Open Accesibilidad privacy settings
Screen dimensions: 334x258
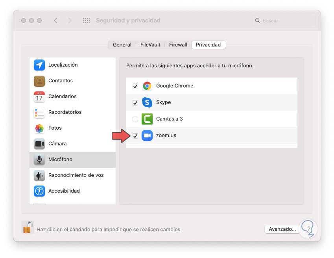tap(64, 191)
